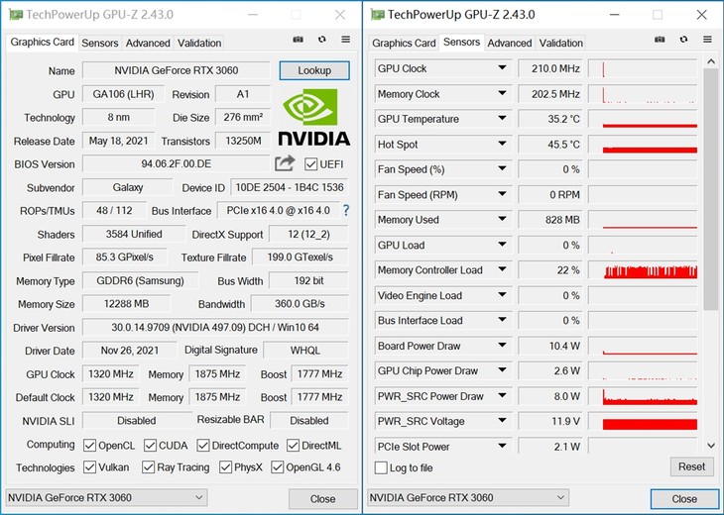Image resolution: width=724 pixels, height=515 pixels.
Task: Click GPU-Z app icon in right title bar
Action: click(377, 15)
